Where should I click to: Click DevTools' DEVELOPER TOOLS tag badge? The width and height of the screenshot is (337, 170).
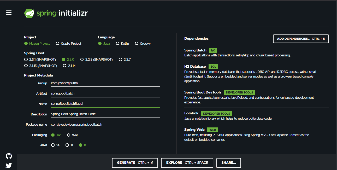click(239, 92)
